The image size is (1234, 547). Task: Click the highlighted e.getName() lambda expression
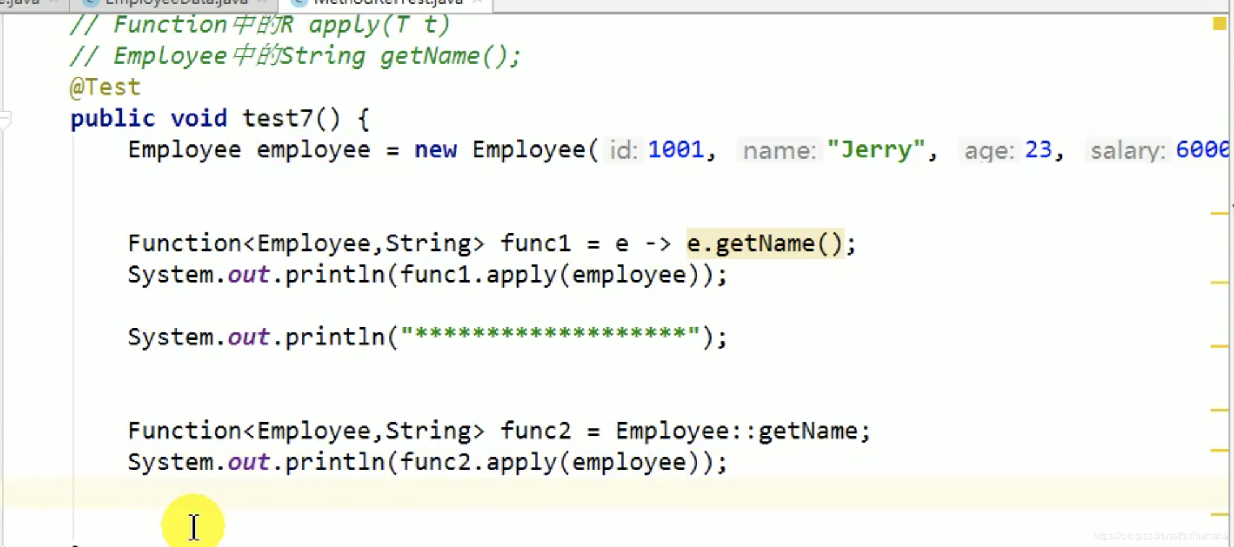coord(765,243)
